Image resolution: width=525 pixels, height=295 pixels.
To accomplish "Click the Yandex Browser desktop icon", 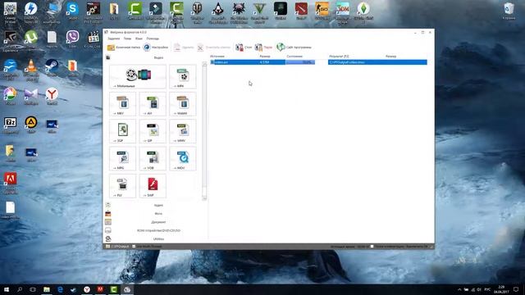I will pos(52,97).
